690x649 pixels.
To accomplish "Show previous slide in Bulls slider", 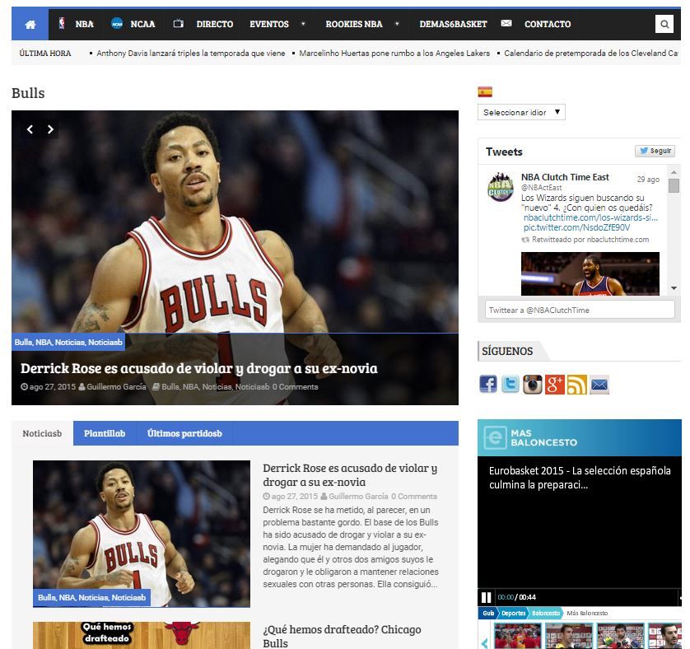I will click(30, 129).
